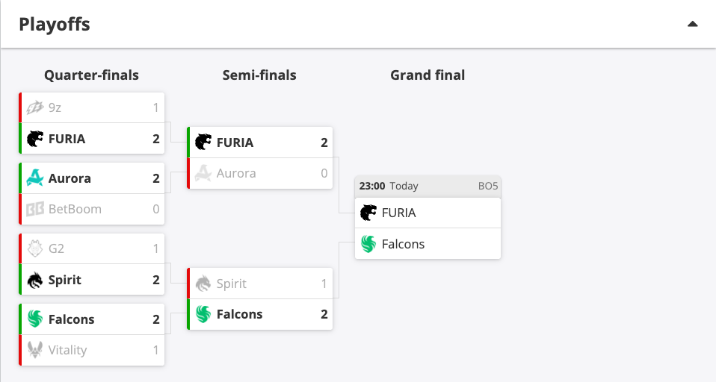This screenshot has height=382, width=716.
Task: Collapse the Playoffs section arrow
Action: 692,24
